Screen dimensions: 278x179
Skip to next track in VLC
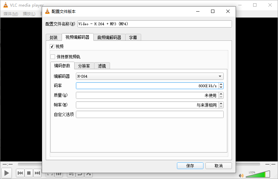coord(37,173)
